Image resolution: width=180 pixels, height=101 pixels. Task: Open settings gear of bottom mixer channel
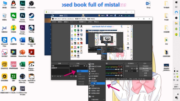121,75
